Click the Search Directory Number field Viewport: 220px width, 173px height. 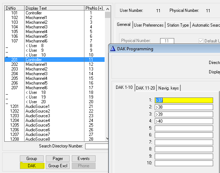pyautogui.click(x=96, y=146)
